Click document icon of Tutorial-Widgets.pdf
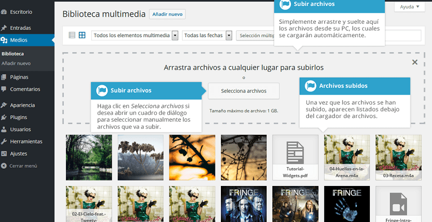This screenshot has height=222, width=432. pyautogui.click(x=295, y=152)
